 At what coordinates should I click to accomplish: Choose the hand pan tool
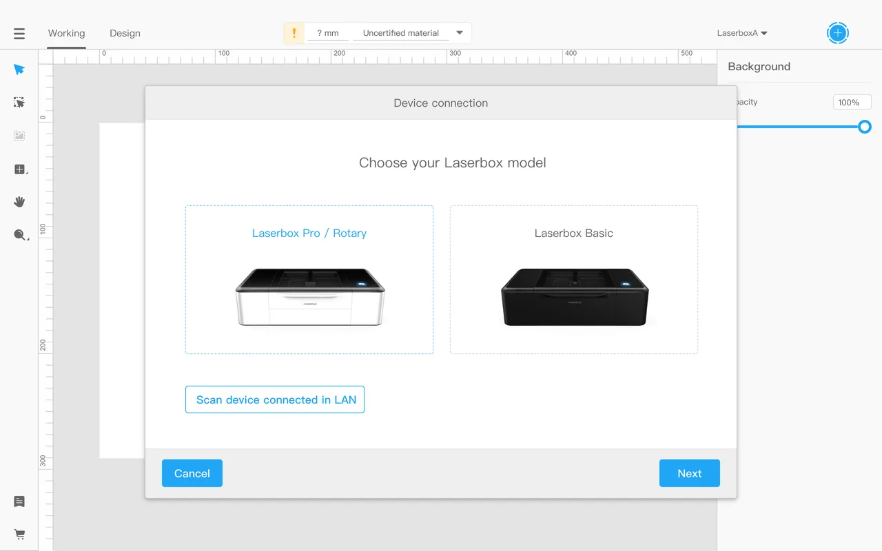[19, 202]
